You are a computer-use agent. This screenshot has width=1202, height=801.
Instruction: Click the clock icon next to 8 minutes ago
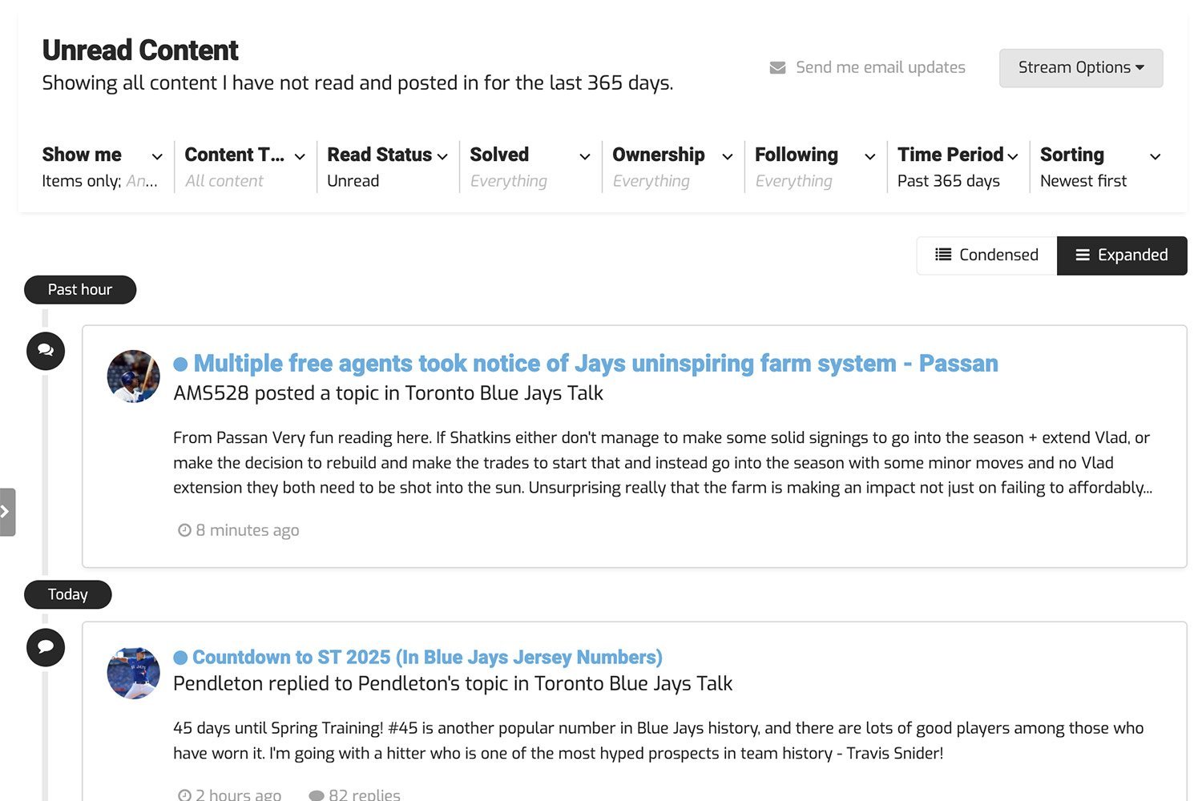tap(184, 530)
